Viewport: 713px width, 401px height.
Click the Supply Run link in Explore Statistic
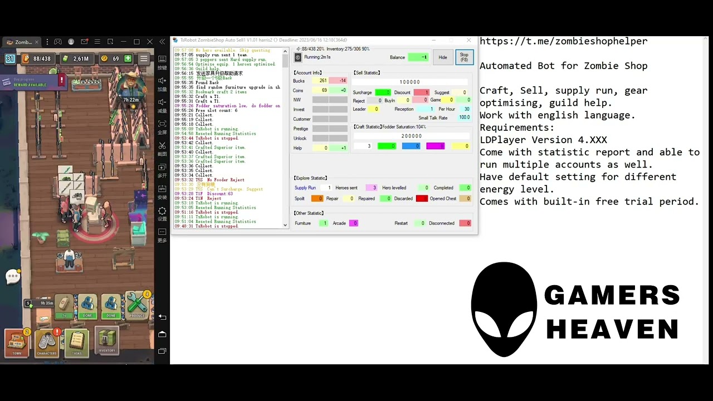305,188
